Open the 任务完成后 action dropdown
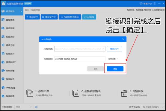The height and width of the screenshot is (111, 166). coord(153,107)
